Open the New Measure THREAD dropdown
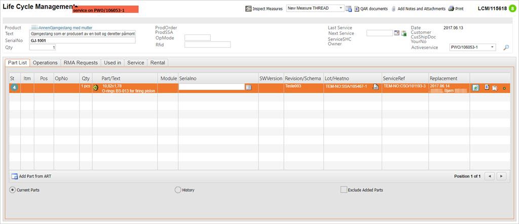Screen dimensions: 519x224 coord(341,9)
